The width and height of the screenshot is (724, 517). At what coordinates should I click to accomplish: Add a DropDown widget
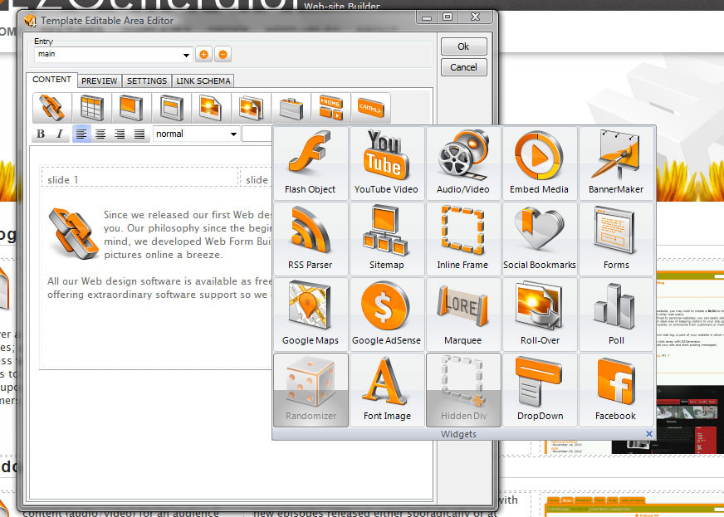pos(540,390)
